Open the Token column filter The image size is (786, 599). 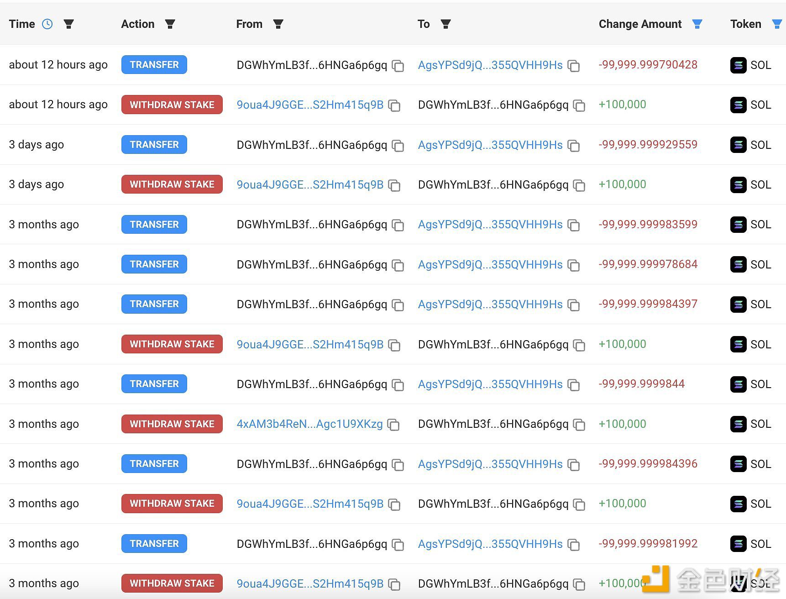777,24
